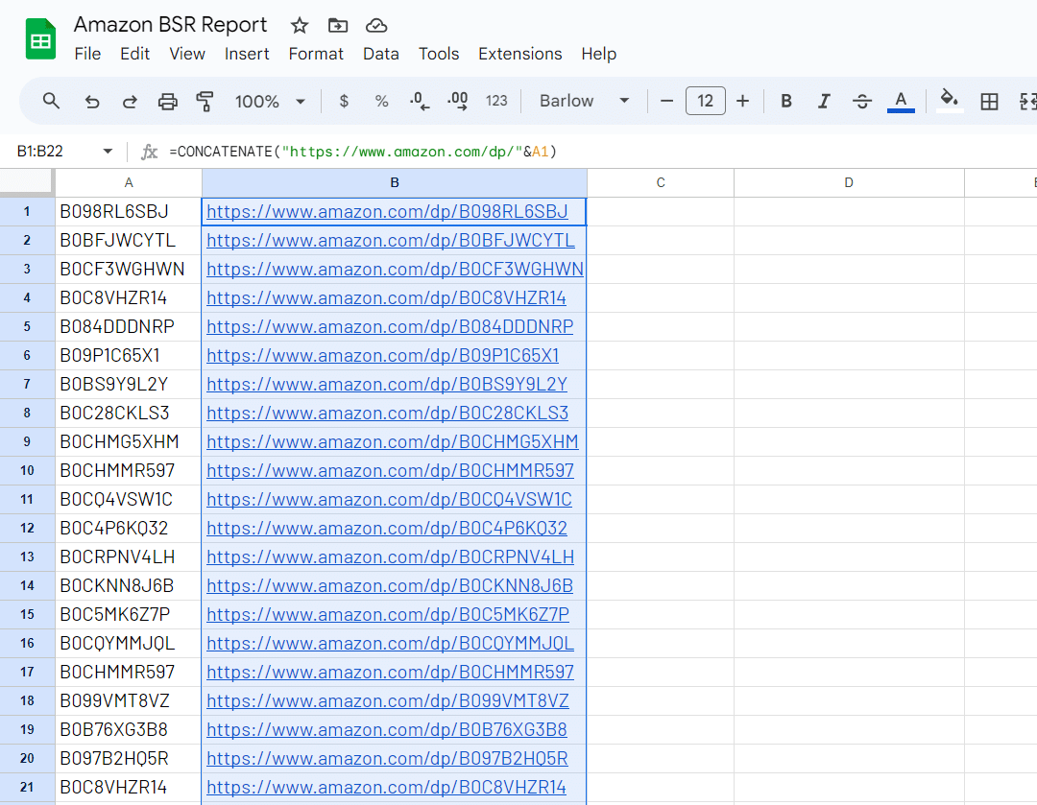Open the B098RL6SBJ Amazon link in B1

(387, 211)
